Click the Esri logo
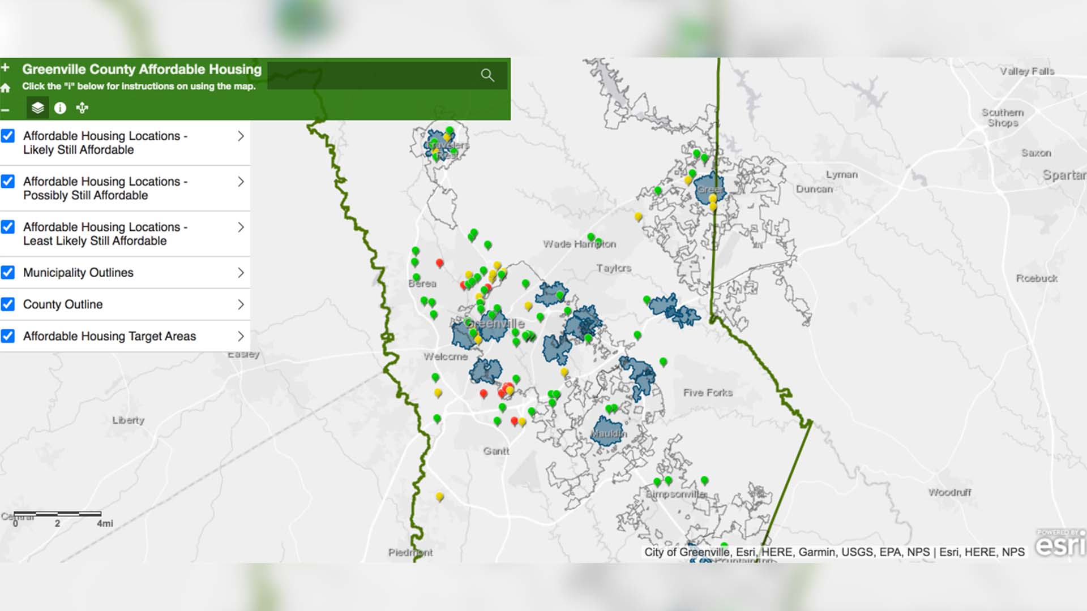 [x=1060, y=544]
